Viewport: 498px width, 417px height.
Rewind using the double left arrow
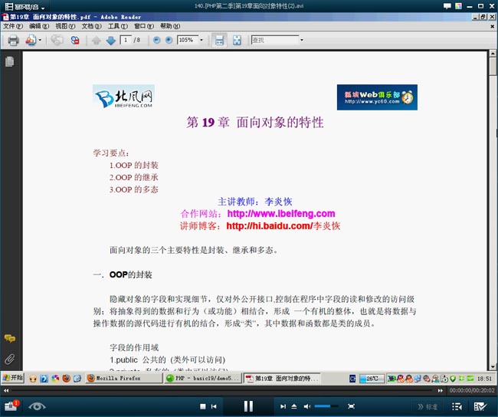[x=6, y=391]
